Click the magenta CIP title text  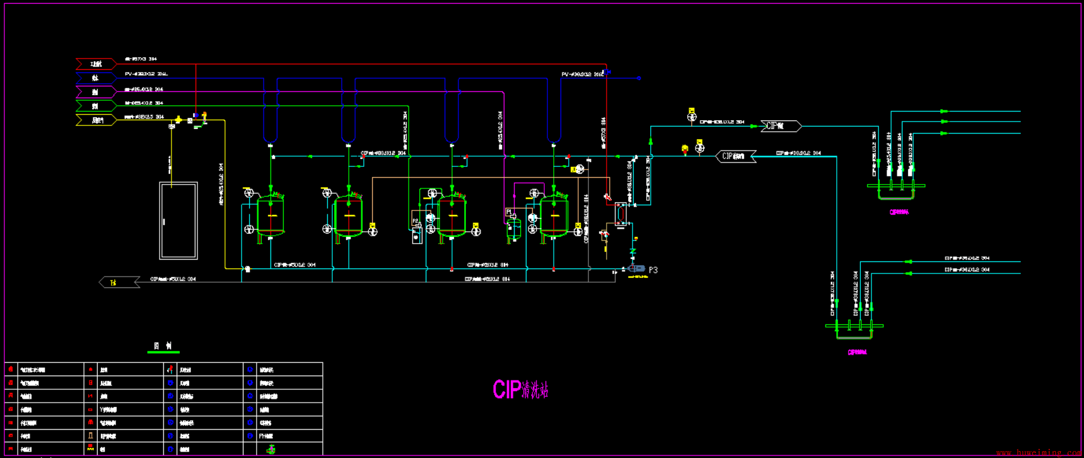coord(520,390)
